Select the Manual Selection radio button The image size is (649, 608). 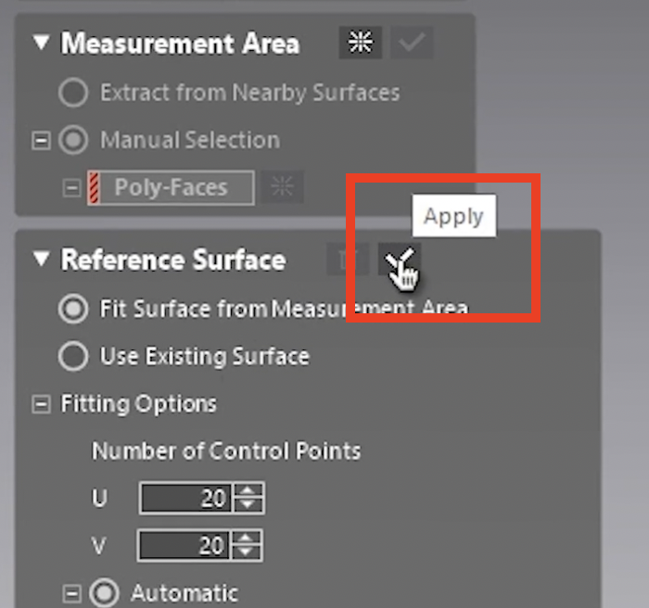73,140
